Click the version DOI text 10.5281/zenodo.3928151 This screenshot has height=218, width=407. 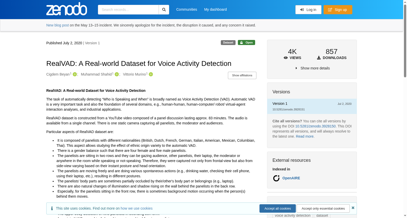coord(288,109)
